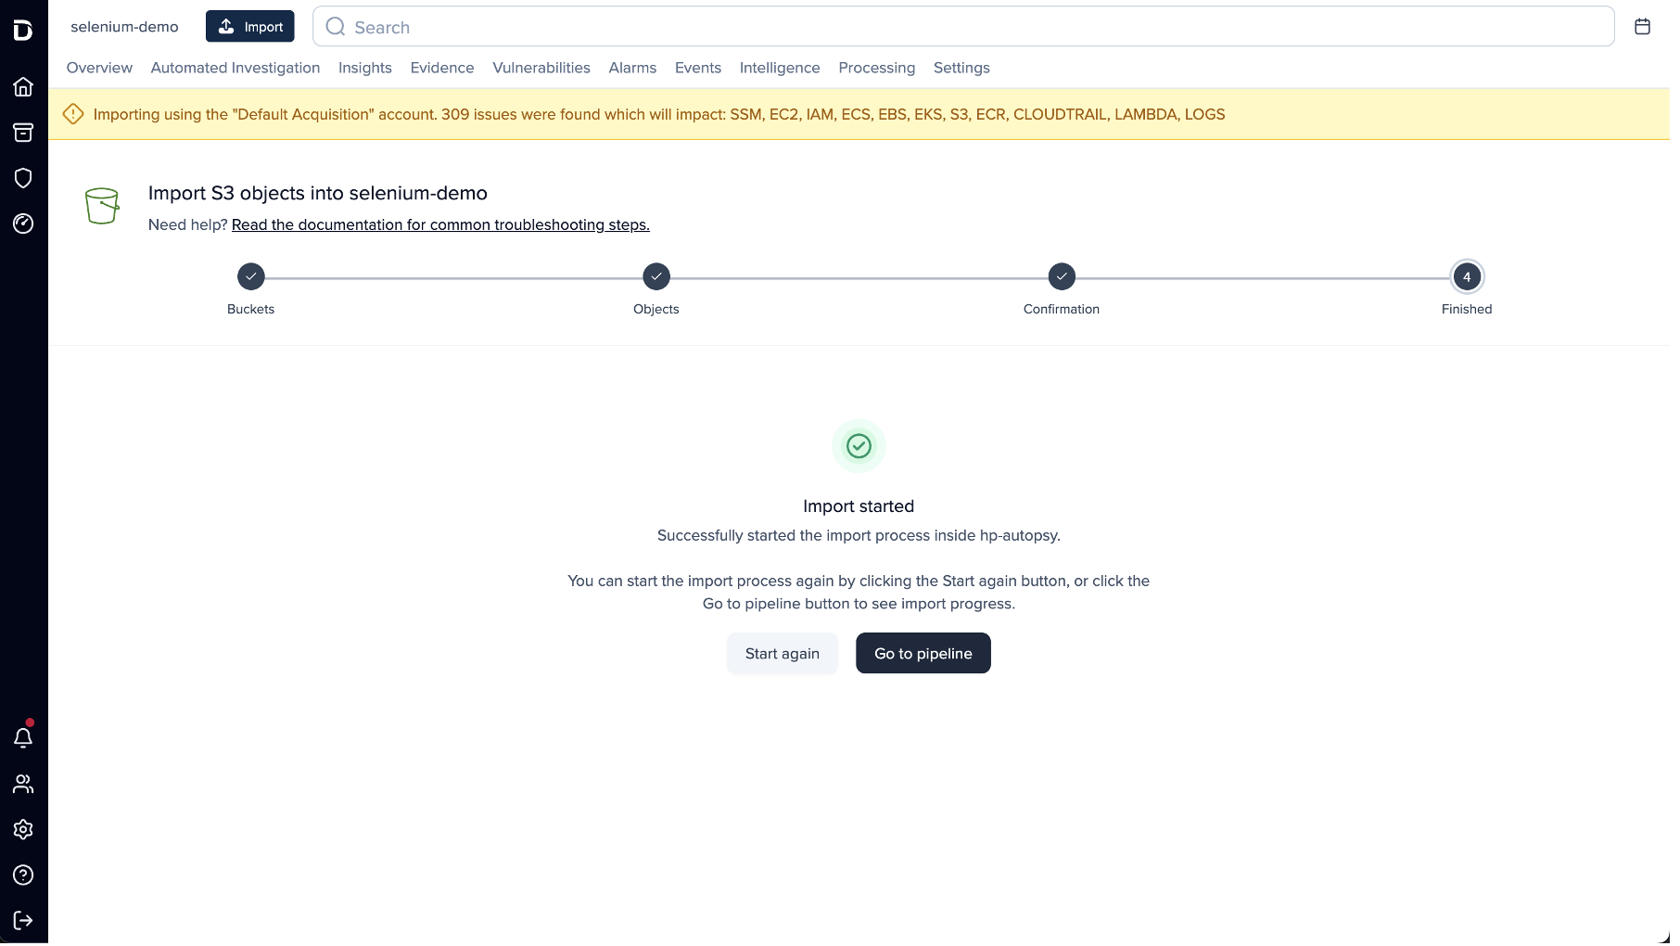Select the evidence archive icon in sidebar
This screenshot has width=1680, height=946.
[x=23, y=132]
